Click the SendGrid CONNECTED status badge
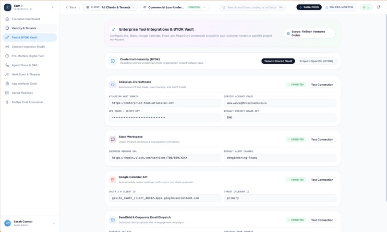Viewport: 387px width, 232px height. 296,220
